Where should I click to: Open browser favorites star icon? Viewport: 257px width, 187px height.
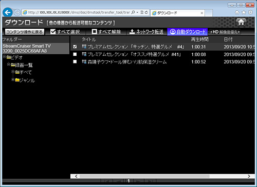click(244, 12)
